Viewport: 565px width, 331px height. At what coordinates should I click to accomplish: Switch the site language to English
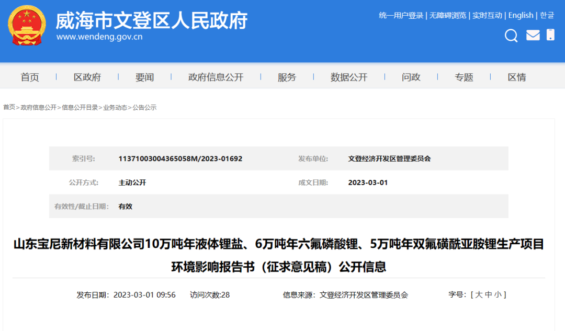point(521,16)
